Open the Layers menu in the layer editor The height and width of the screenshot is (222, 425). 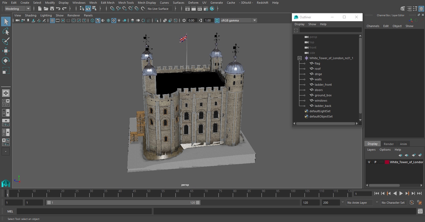[x=371, y=150]
